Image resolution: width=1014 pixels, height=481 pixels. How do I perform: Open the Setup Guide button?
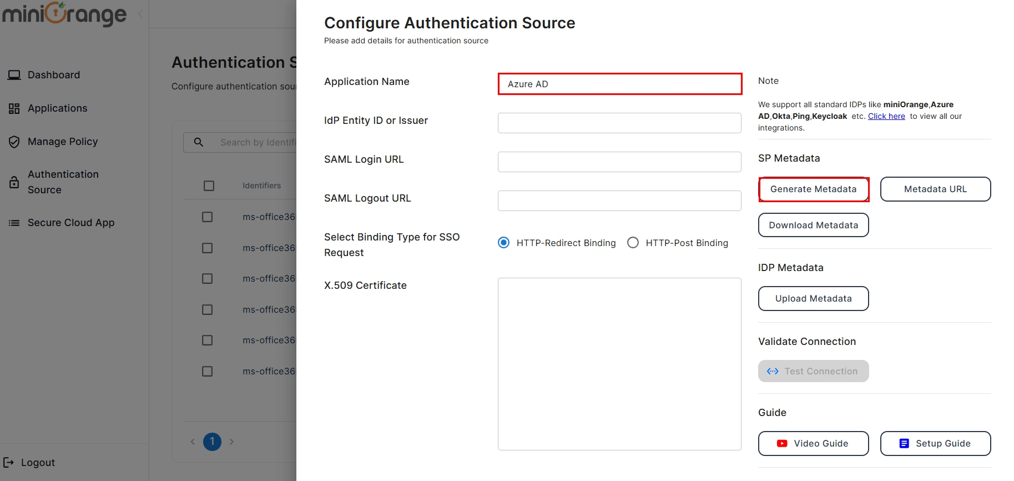coord(936,444)
